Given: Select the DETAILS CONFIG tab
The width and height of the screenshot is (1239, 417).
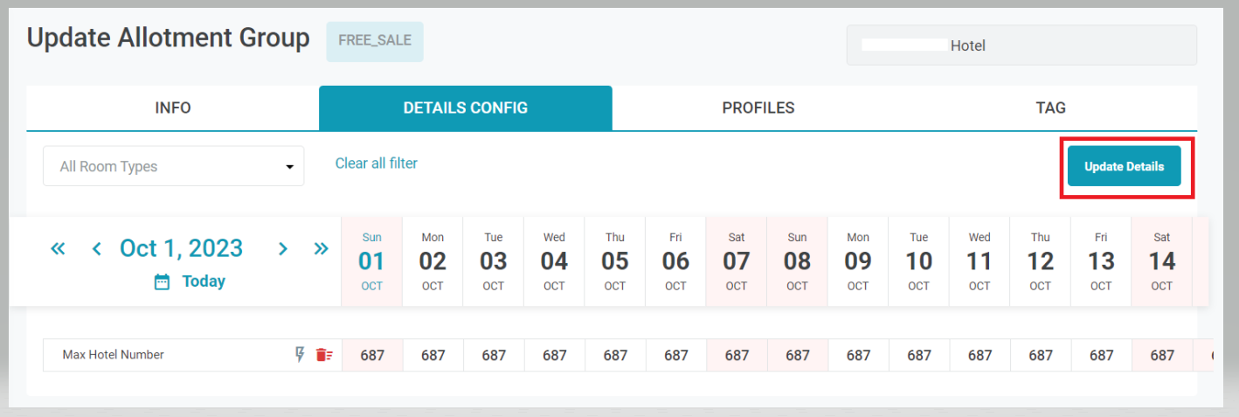Looking at the screenshot, I should pos(465,108).
